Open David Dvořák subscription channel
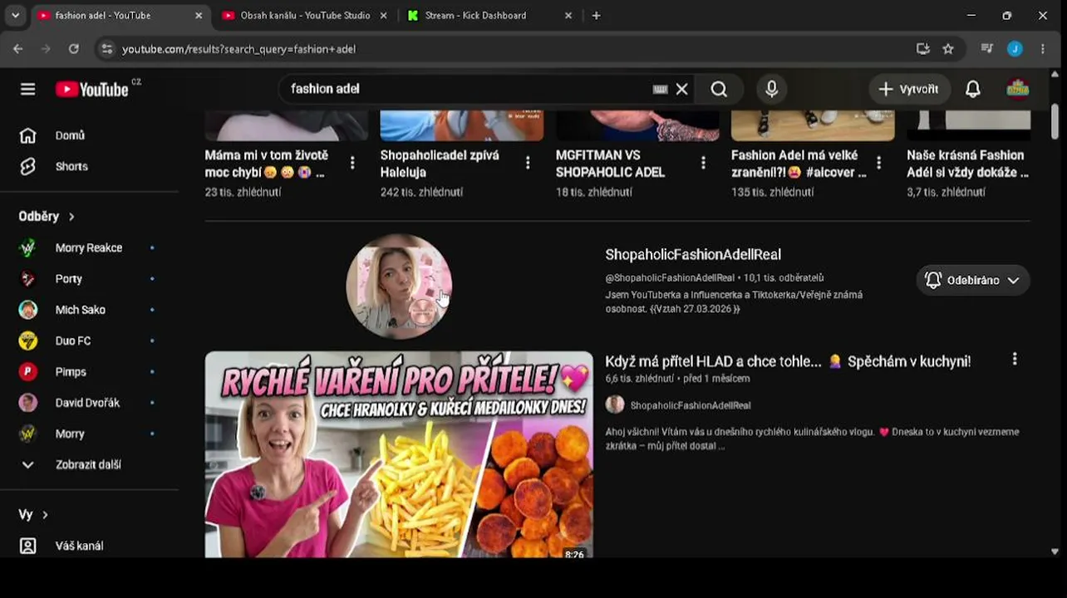 point(89,403)
